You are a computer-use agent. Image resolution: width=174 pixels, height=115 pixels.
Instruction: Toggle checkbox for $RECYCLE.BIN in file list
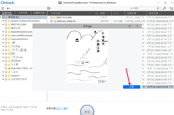51,17
